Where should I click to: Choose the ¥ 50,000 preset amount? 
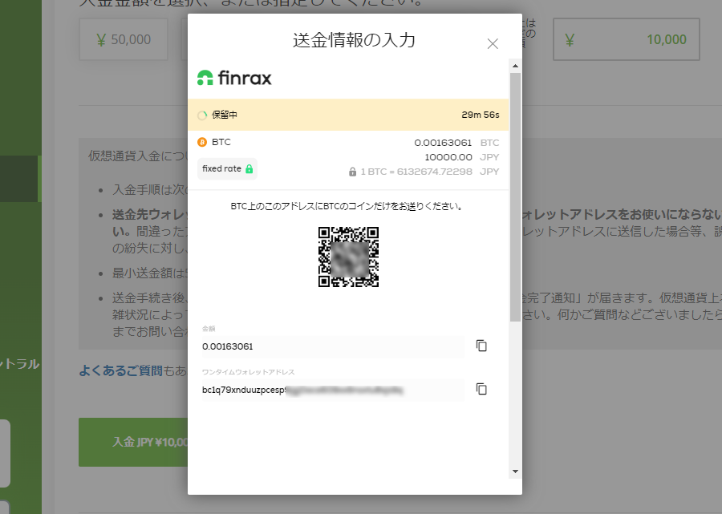click(x=124, y=39)
